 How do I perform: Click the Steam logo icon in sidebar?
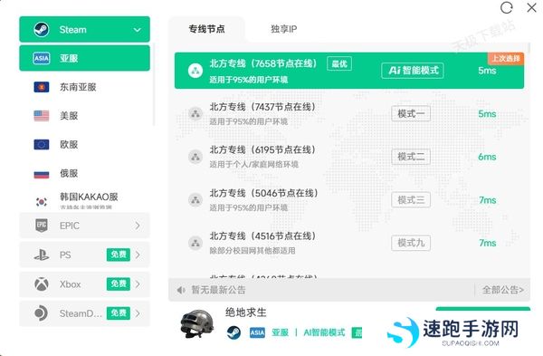[42, 30]
